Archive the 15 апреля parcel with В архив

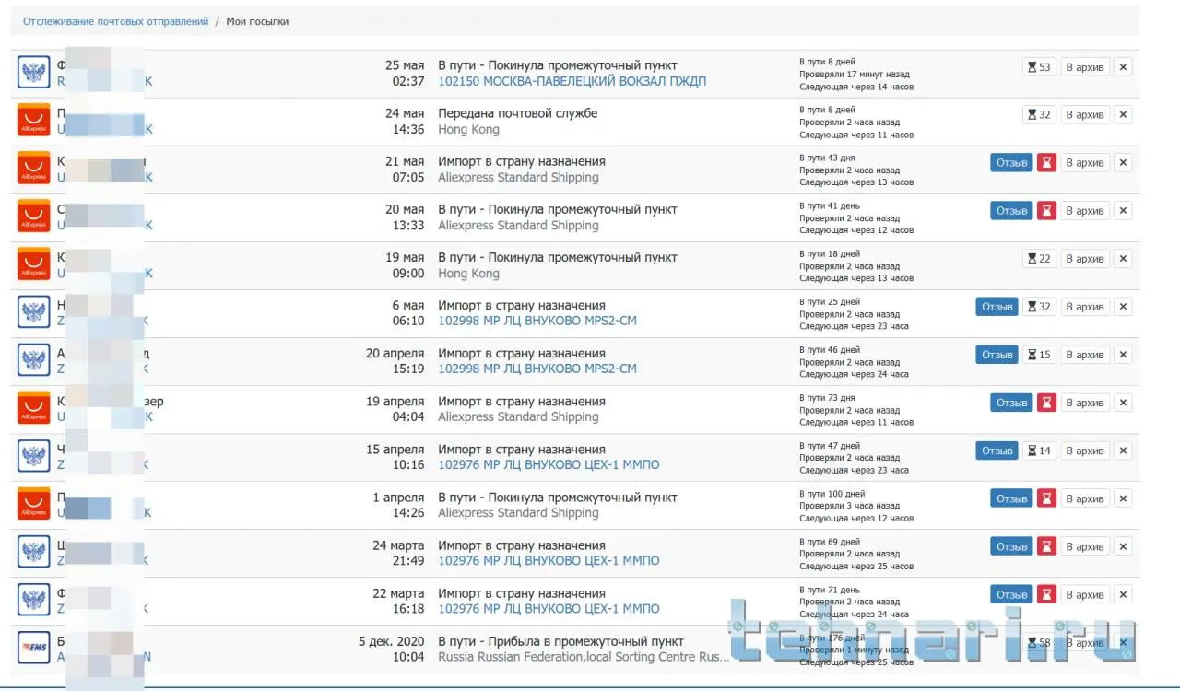click(x=1085, y=451)
